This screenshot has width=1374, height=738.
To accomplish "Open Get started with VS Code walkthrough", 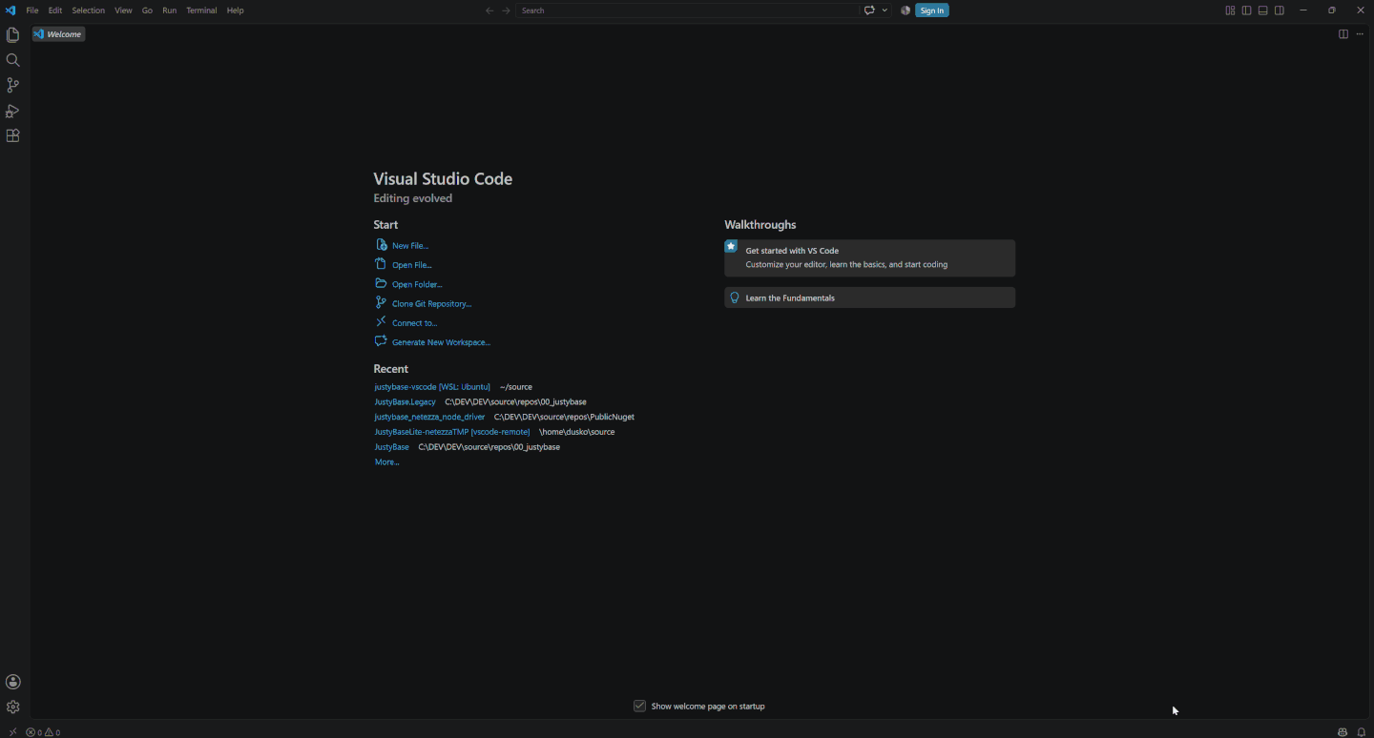I will point(869,258).
